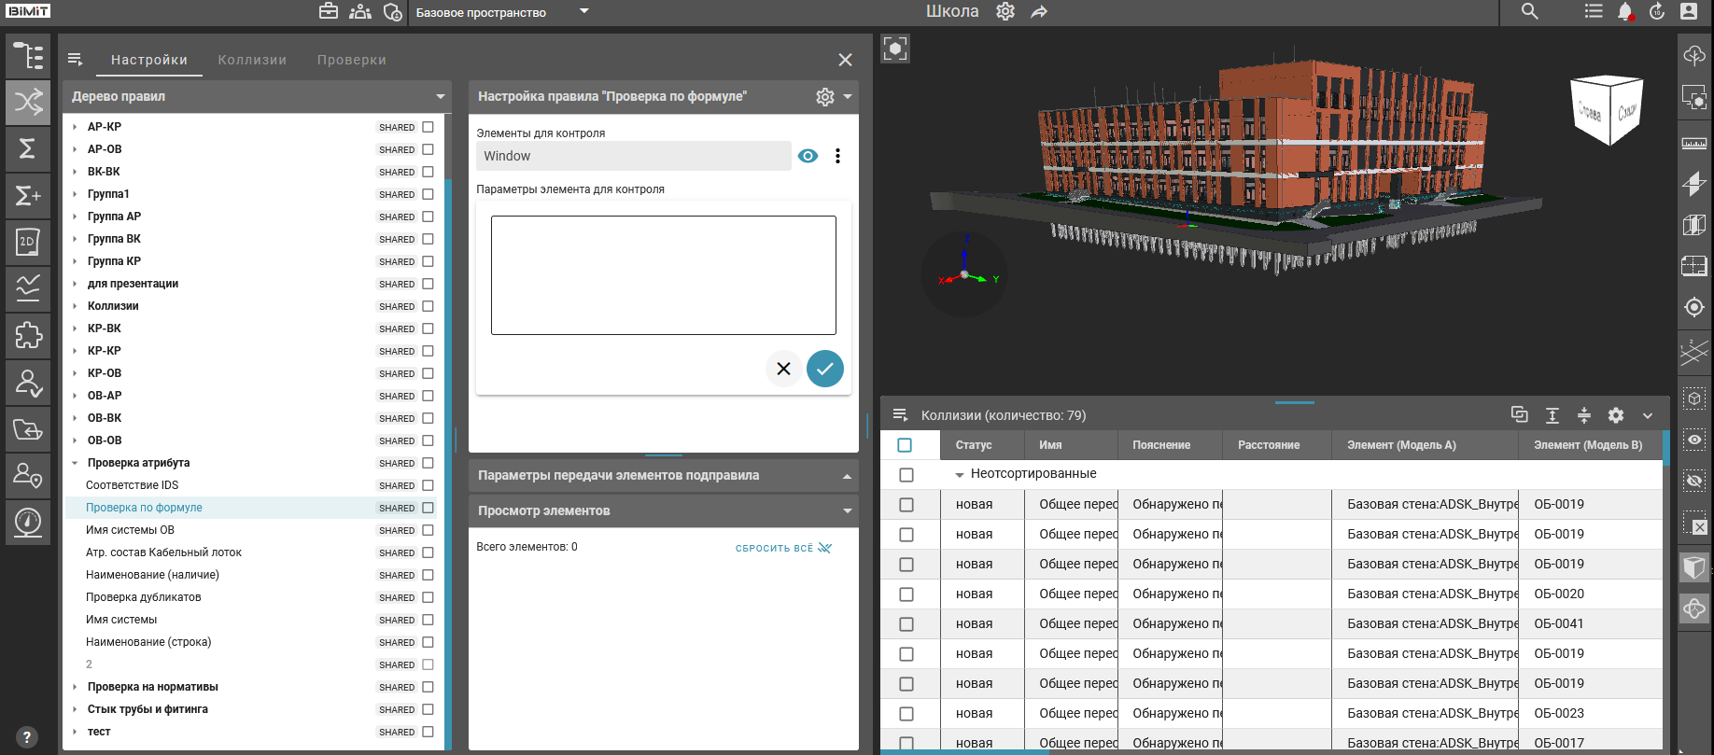
Task: Toggle eye visibility for Window elements
Action: [x=808, y=156]
